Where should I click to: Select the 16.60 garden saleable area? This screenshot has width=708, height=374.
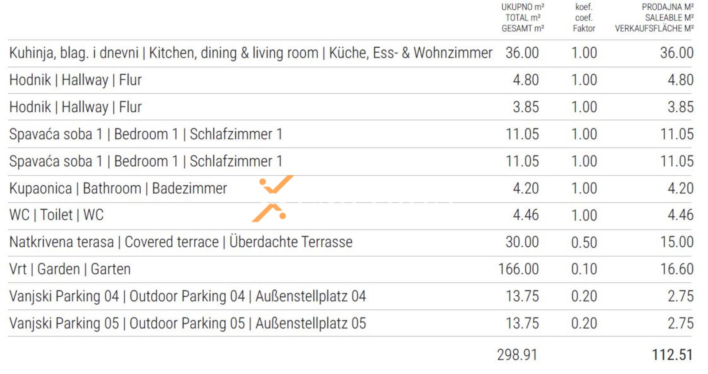(x=677, y=269)
